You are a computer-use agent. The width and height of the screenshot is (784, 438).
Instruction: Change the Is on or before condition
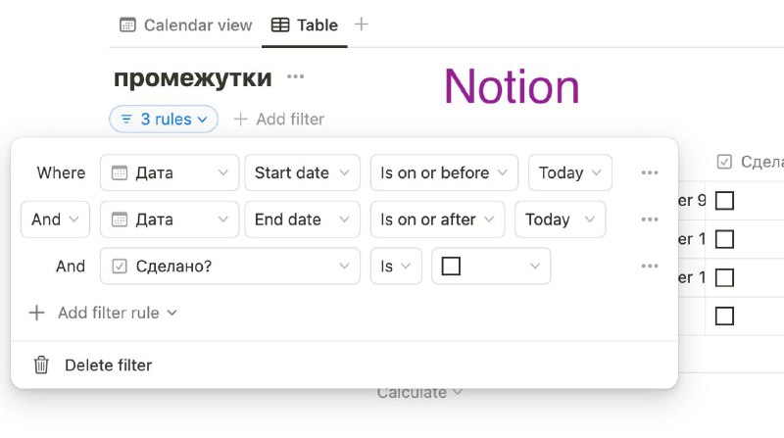(x=444, y=172)
